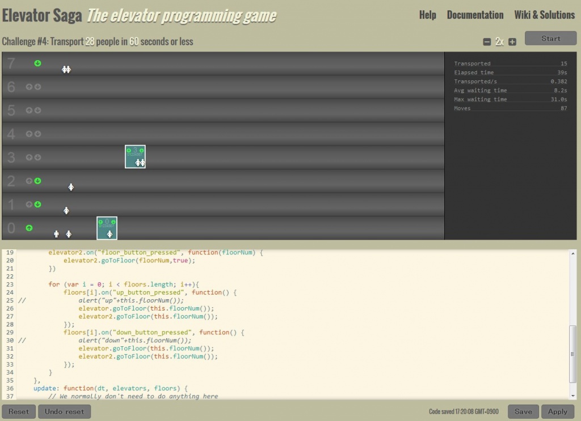Click the code editor vertical scrollbar thumb
Screen dimensions: 581x421
(x=573, y=354)
